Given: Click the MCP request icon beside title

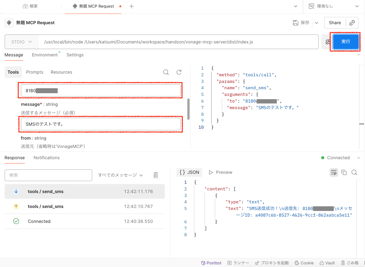Looking at the screenshot, I should click(9, 23).
